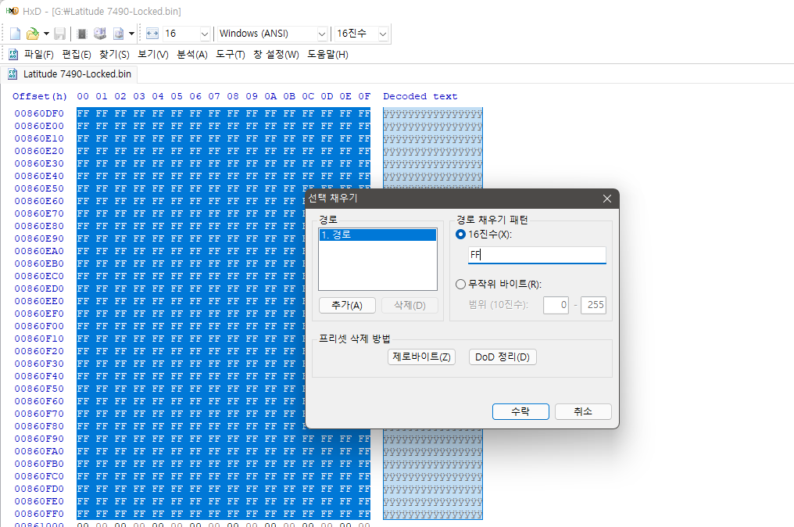The height and width of the screenshot is (527, 794).
Task: Cancel the dialog with 취소 button
Action: click(583, 411)
